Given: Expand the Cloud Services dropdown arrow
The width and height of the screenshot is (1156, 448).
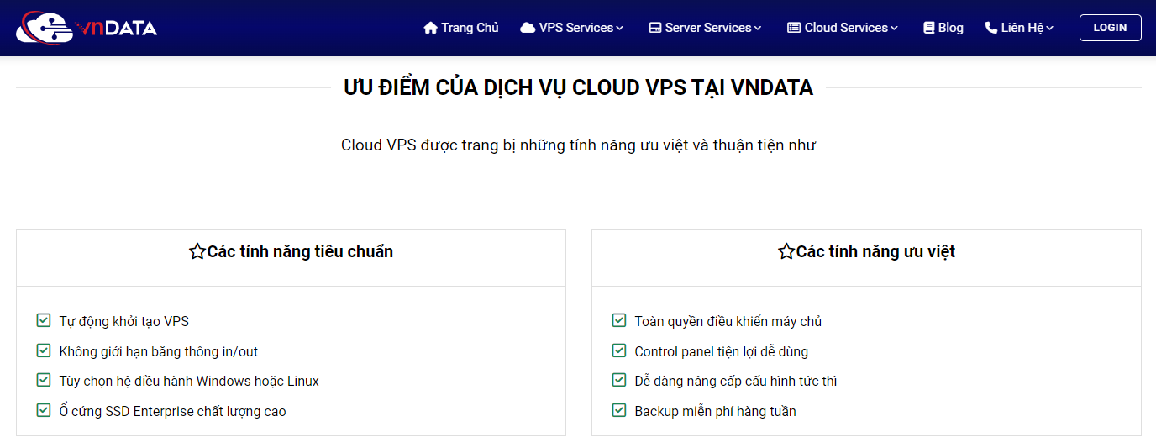Looking at the screenshot, I should 895,29.
